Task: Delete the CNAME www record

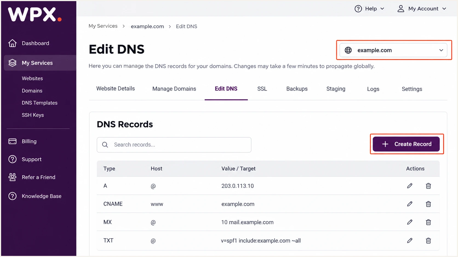Action: (x=428, y=204)
